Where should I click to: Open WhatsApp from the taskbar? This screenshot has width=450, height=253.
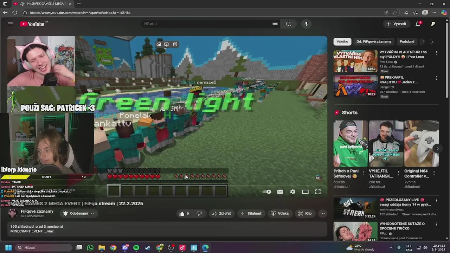click(90, 247)
